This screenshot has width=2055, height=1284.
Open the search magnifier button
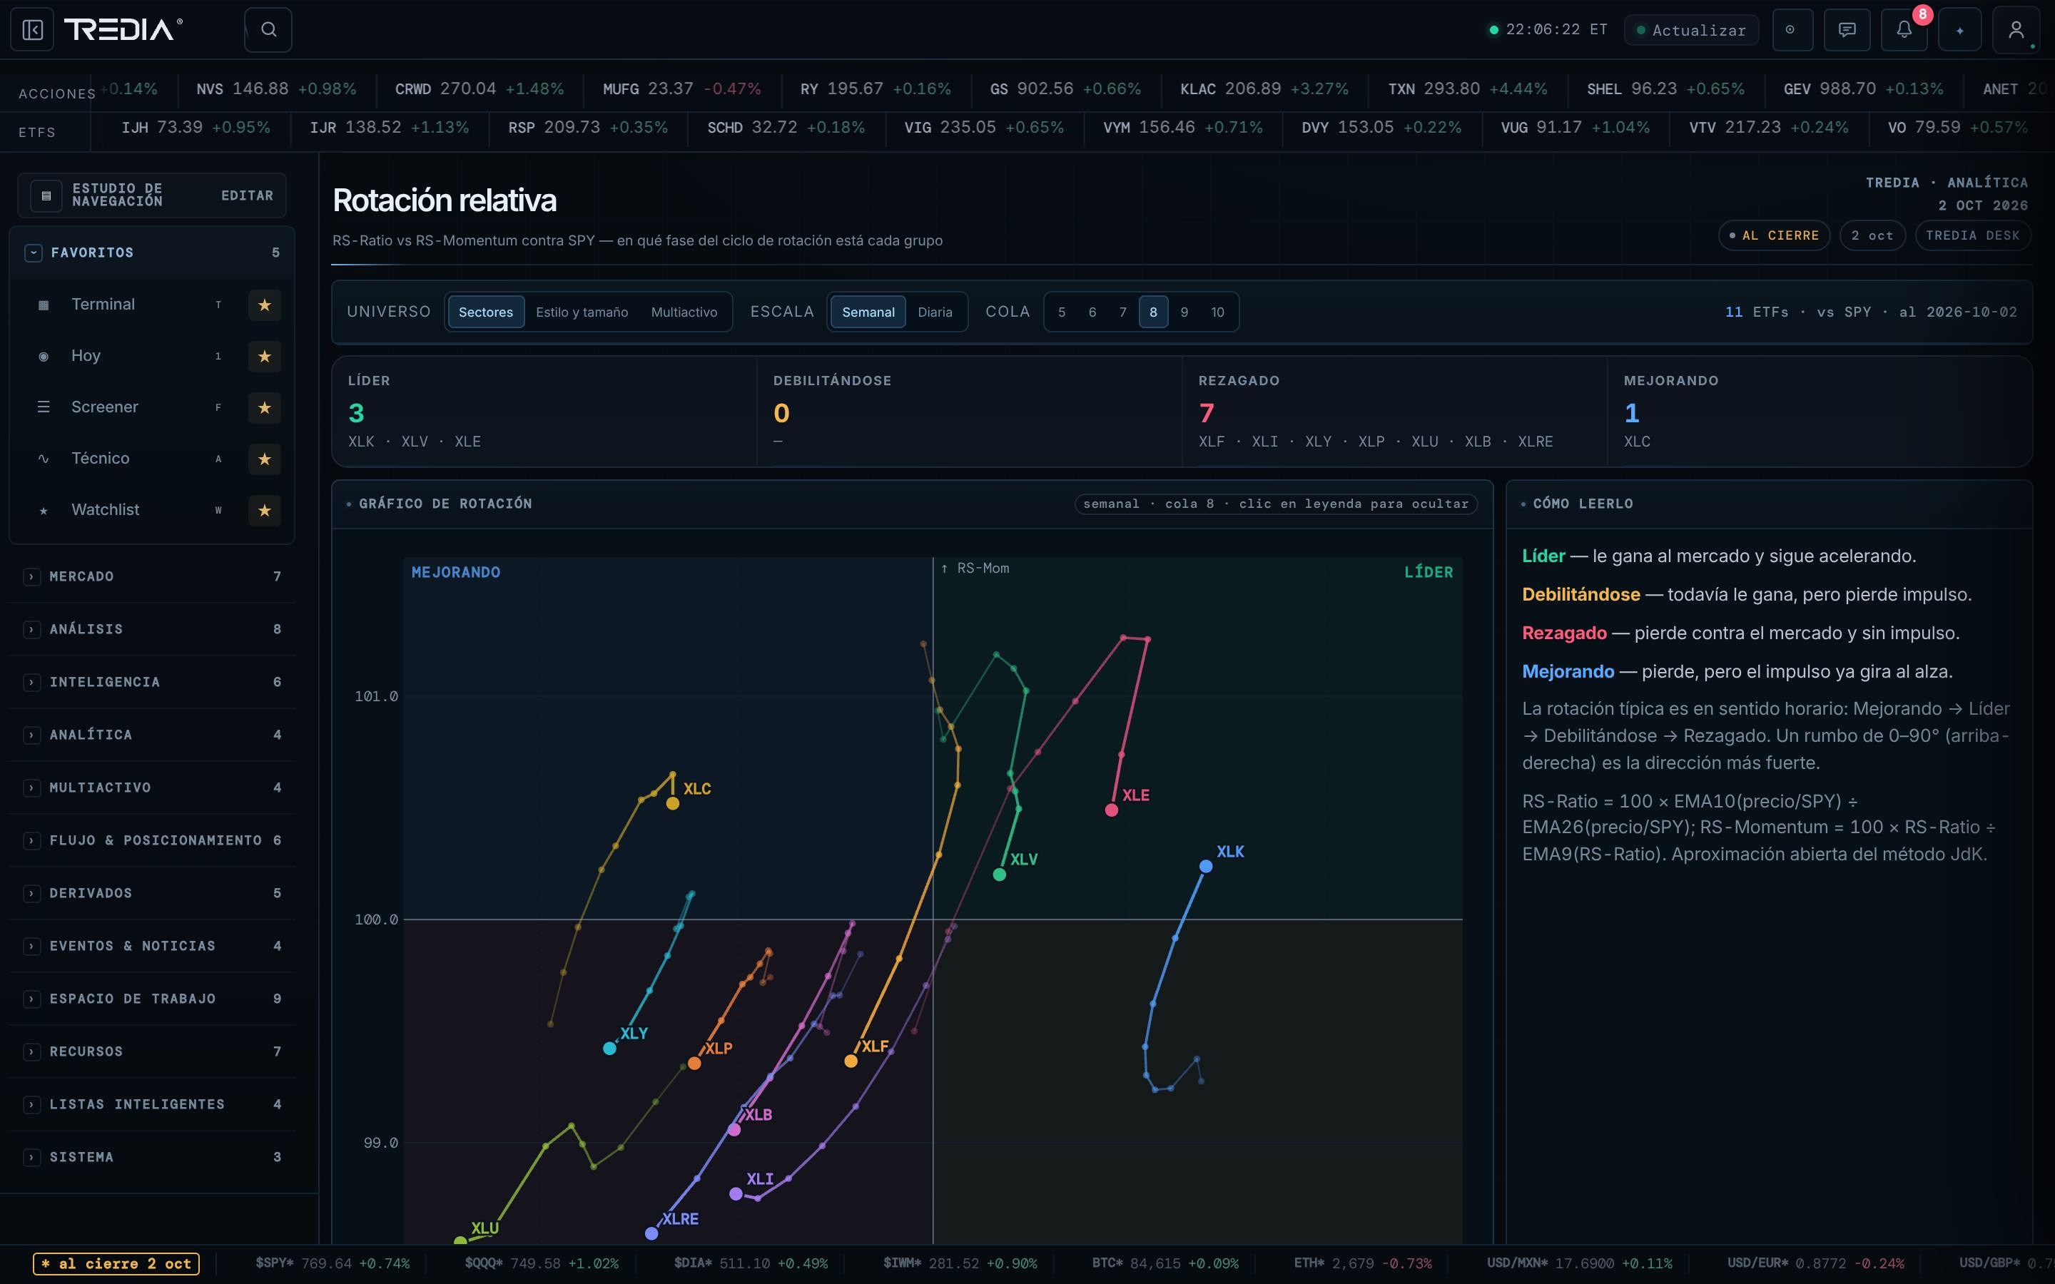pyautogui.click(x=268, y=30)
